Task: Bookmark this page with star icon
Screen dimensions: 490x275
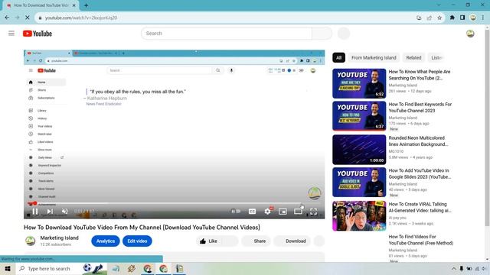Action: click(x=439, y=18)
